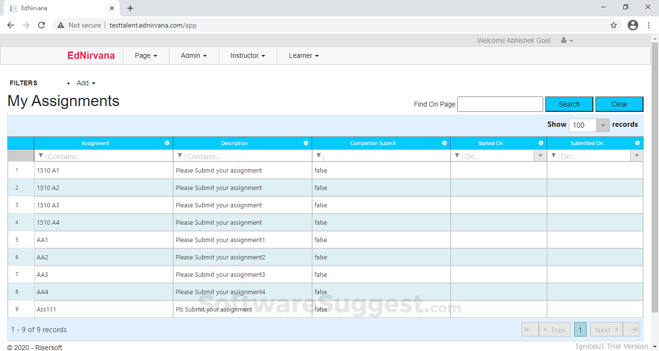Screen dimensions: 659x351
Task: Click gear icon in Completion Submit header
Action: [x=444, y=143]
